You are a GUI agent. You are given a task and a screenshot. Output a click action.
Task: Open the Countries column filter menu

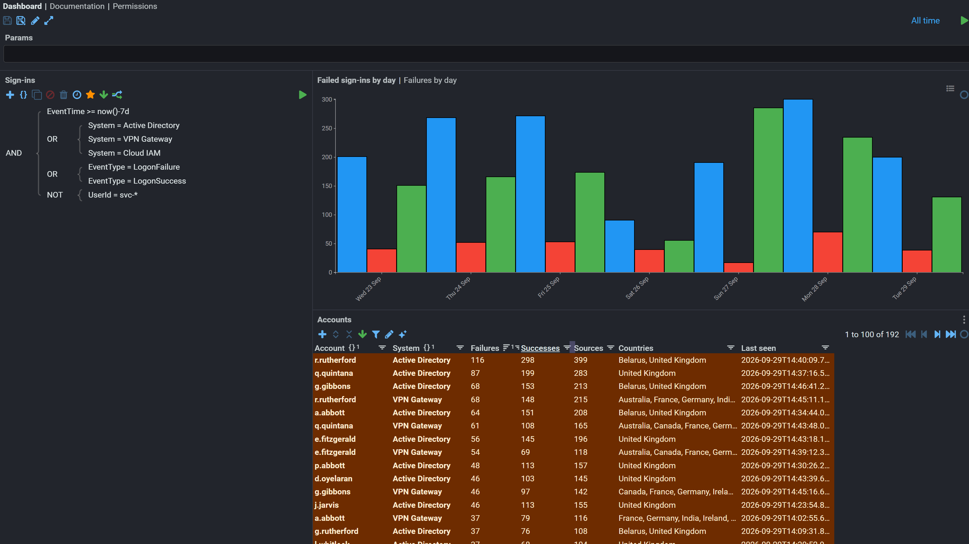[x=730, y=348]
